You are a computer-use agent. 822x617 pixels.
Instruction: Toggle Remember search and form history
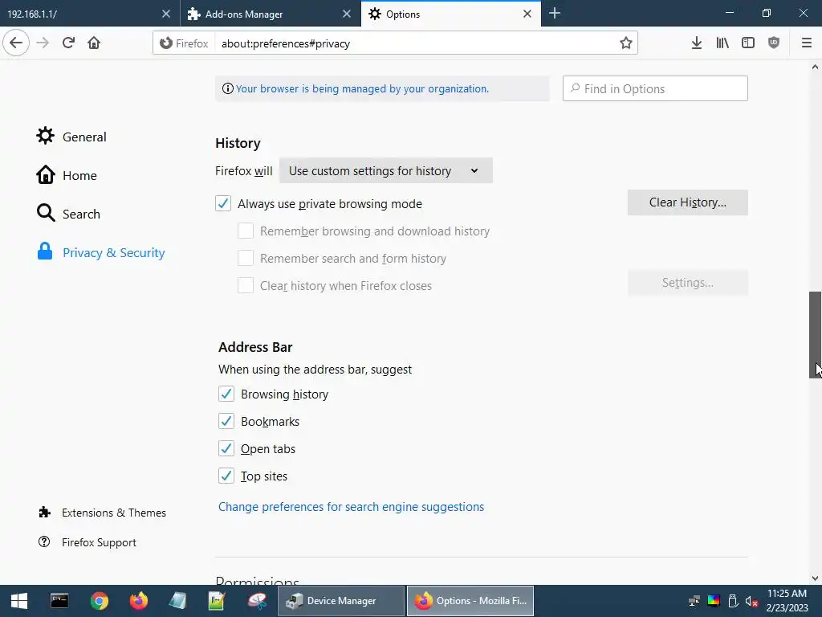(246, 258)
